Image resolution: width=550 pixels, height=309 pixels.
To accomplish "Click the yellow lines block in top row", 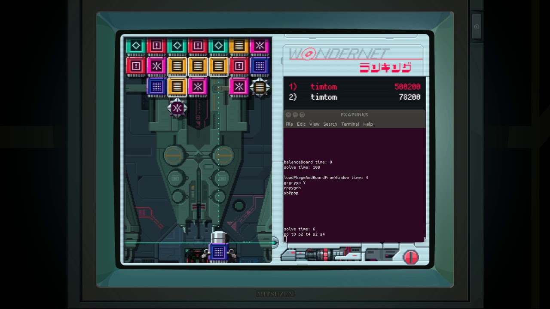I will 239,45.
